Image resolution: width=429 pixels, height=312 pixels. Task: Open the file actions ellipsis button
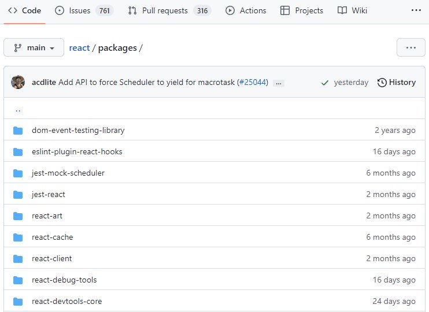411,47
